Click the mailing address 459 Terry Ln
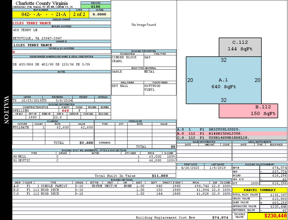288x220 pixels. [25, 30]
